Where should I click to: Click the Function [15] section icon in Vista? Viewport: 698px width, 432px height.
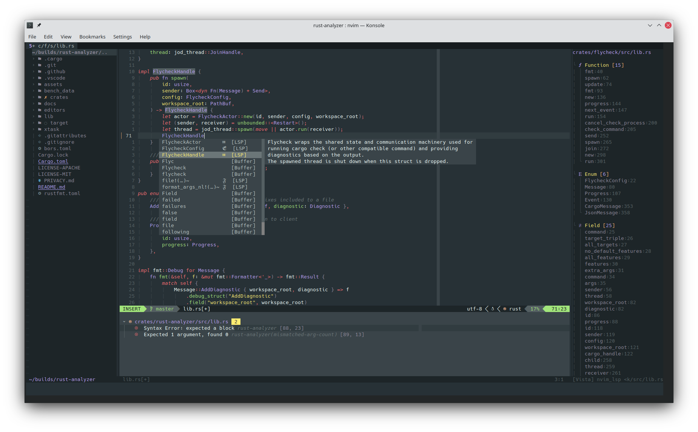click(580, 65)
